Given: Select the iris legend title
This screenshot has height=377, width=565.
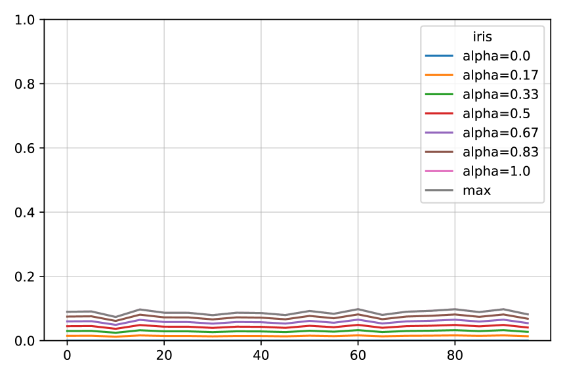Looking at the screenshot, I should tap(482, 37).
